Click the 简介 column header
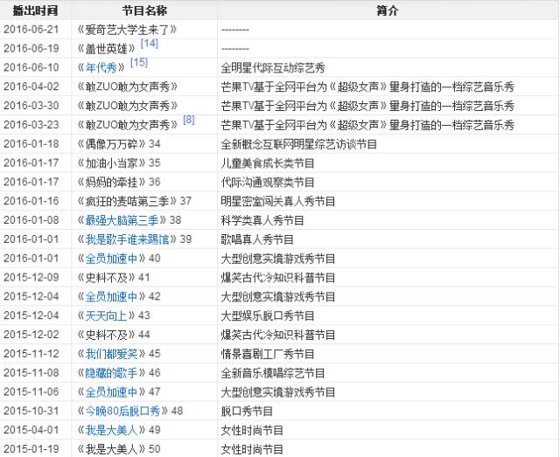The height and width of the screenshot is (457, 560). pos(387,10)
